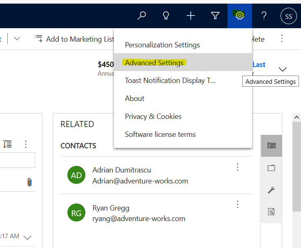301x248 pixels.
Task: Click the SS user profile avatar
Action: point(289,16)
